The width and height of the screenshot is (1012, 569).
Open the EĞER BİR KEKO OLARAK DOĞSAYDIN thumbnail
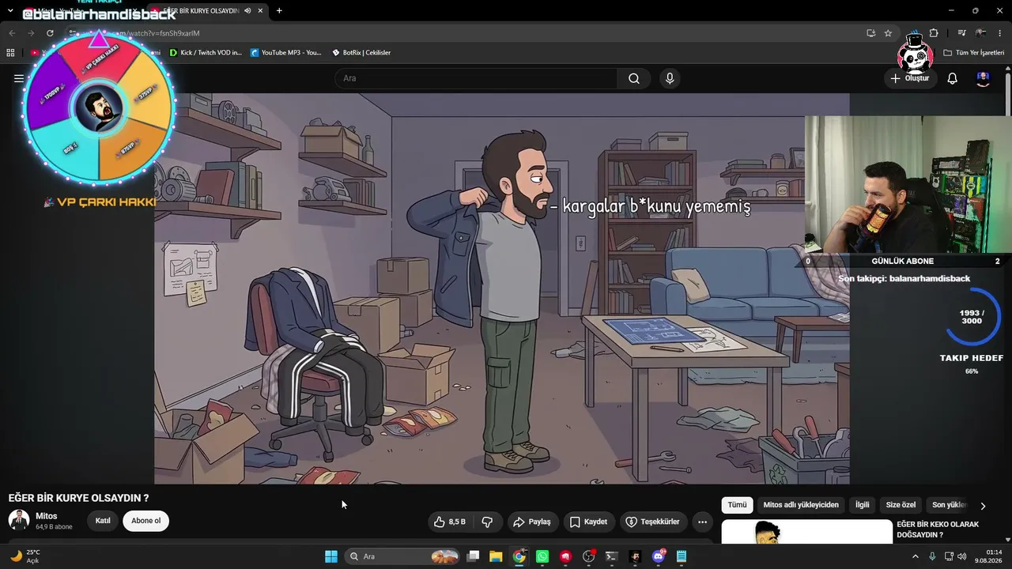(806, 532)
